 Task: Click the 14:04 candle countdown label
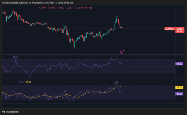point(180,31)
